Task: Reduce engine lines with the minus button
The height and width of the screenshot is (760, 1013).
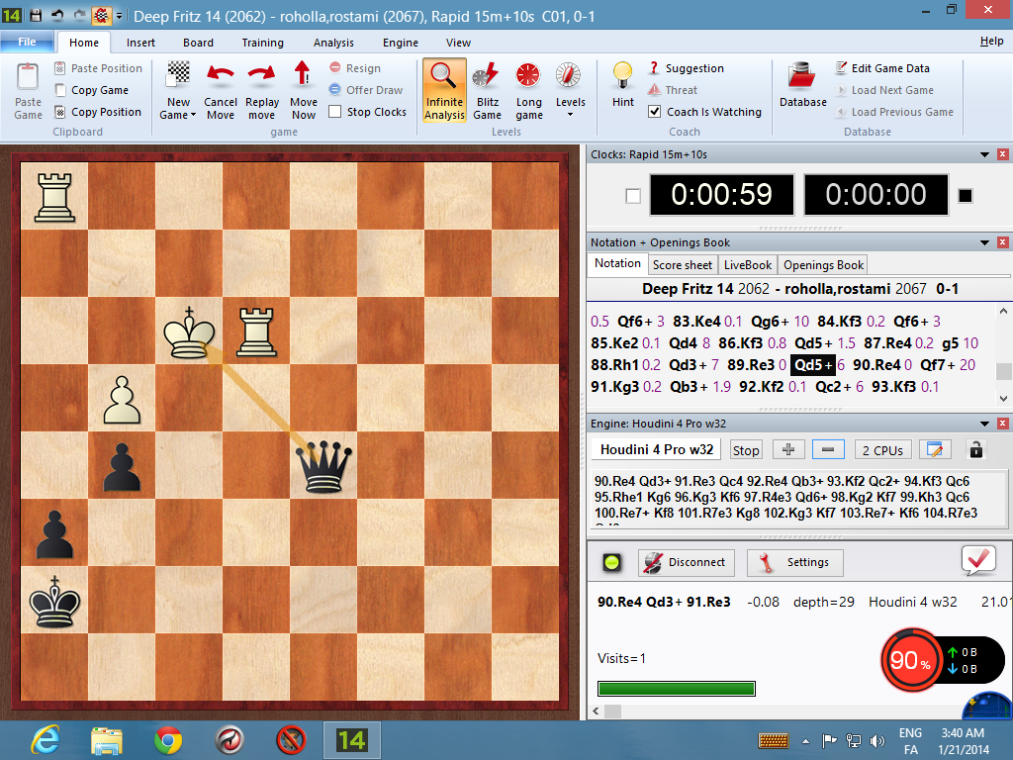Action: coord(828,450)
